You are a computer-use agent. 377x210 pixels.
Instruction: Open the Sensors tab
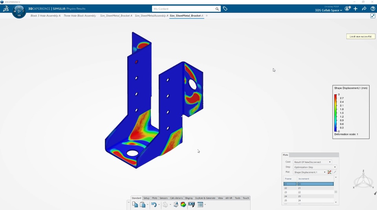pos(163,198)
